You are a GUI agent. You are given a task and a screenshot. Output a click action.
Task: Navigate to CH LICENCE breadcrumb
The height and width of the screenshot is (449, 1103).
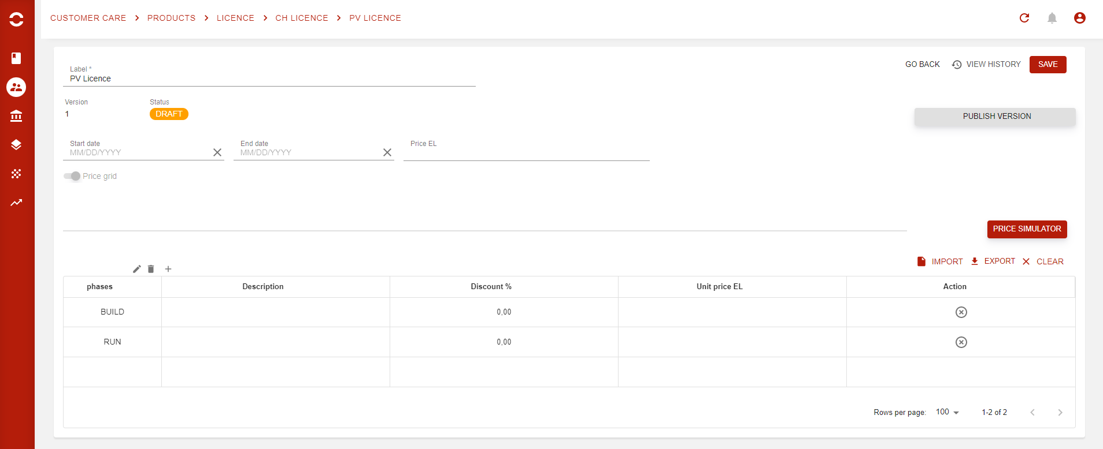(301, 18)
